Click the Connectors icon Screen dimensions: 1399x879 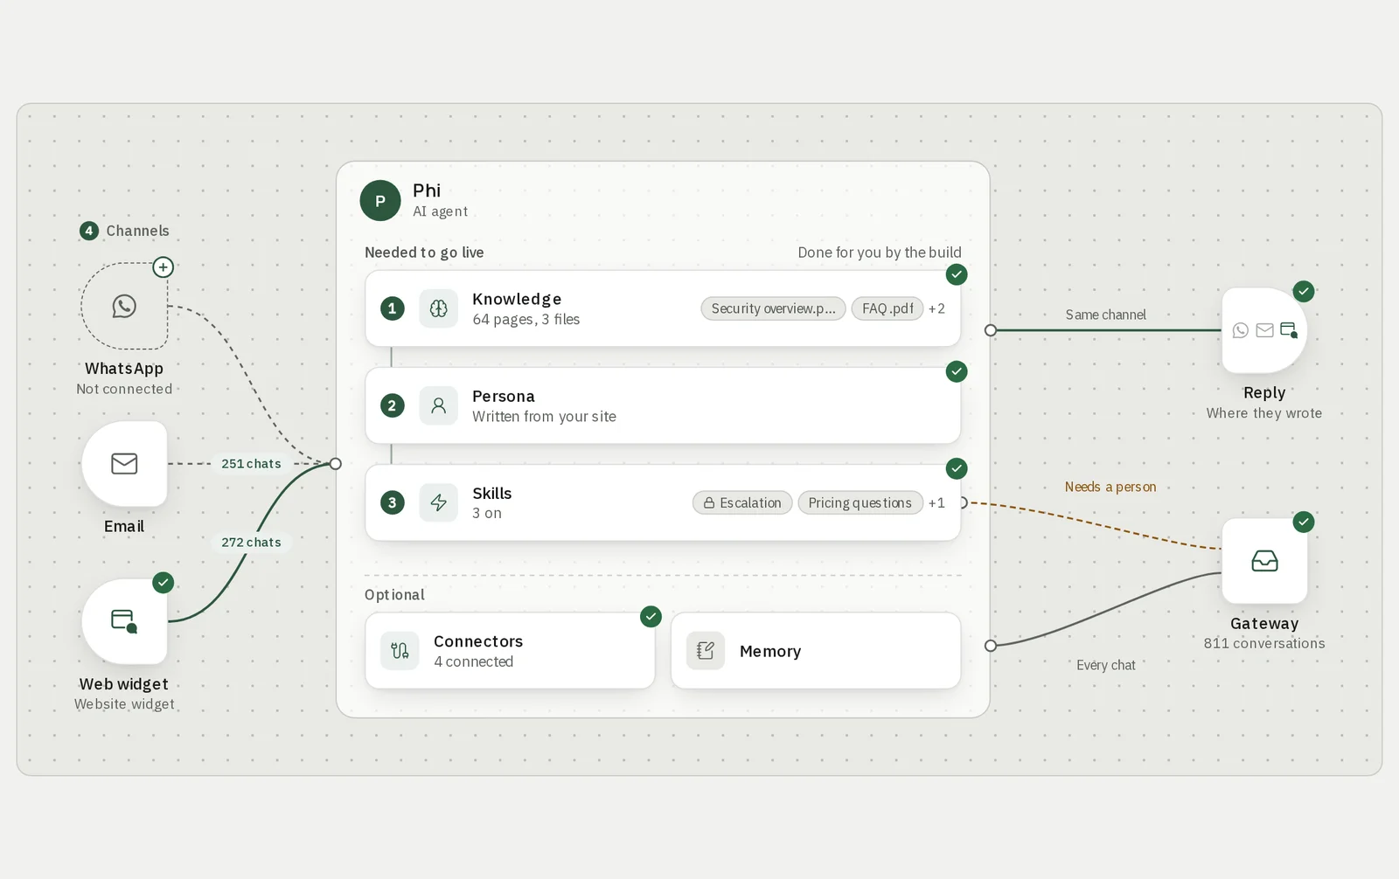(400, 651)
